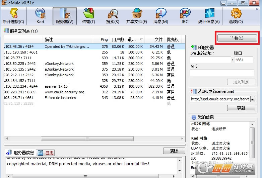Open 统计信息 statistics toolbar icon

(x=209, y=16)
